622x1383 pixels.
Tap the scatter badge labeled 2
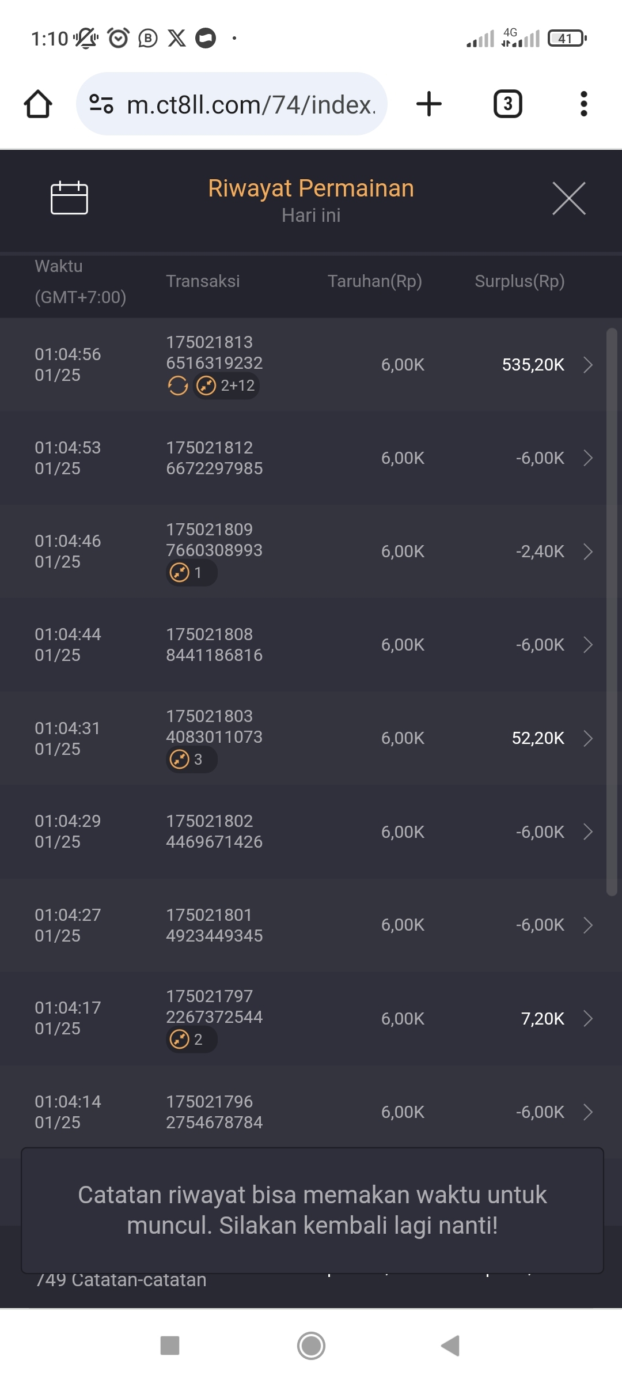[x=191, y=1040]
